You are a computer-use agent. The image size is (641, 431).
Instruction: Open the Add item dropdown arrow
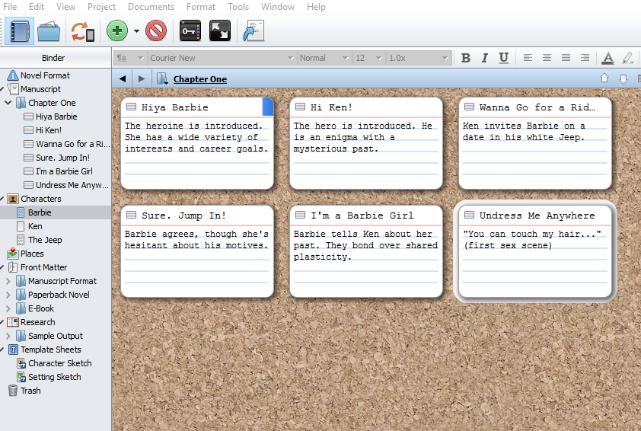(136, 31)
